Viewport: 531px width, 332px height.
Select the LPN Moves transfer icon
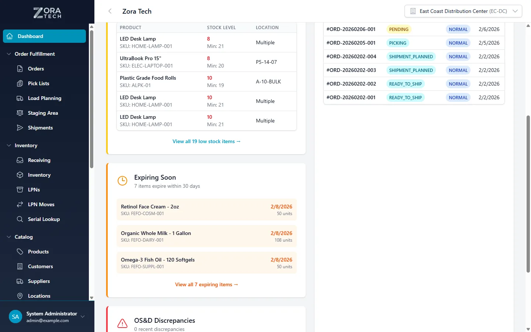pos(20,204)
